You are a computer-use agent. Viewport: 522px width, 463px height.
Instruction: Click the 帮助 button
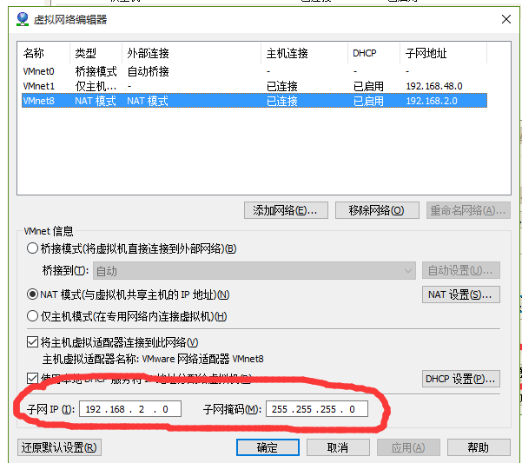pyautogui.click(x=479, y=447)
